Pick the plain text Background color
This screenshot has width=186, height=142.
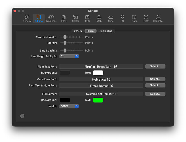65,73
